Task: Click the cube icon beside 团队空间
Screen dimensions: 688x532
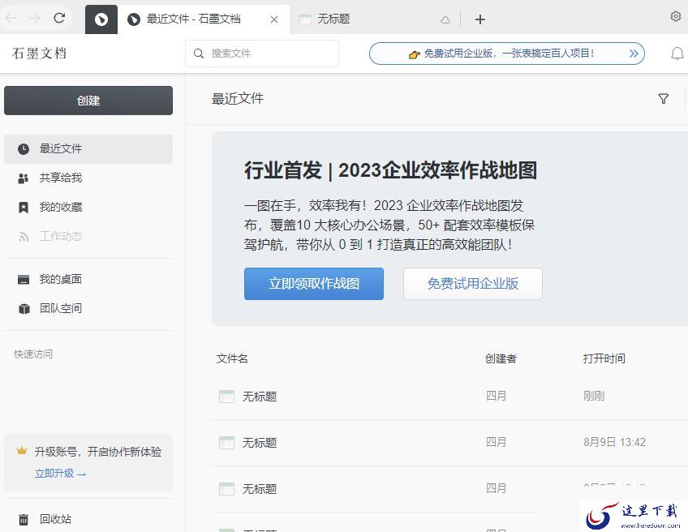Action: pyautogui.click(x=24, y=309)
